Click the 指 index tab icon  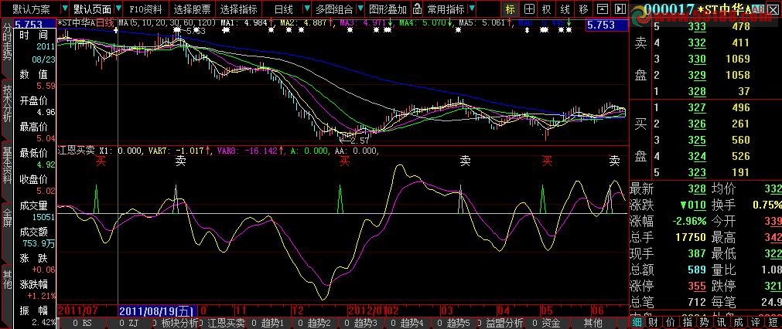click(687, 323)
